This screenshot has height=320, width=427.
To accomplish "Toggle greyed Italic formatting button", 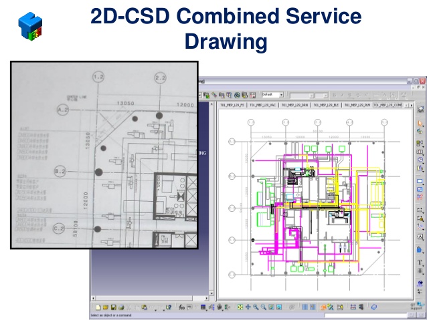I will coord(342,95).
